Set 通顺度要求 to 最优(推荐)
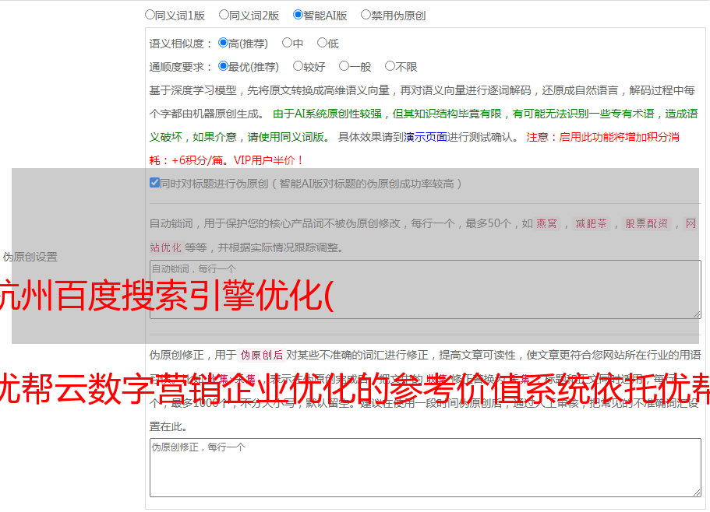 click(223, 66)
